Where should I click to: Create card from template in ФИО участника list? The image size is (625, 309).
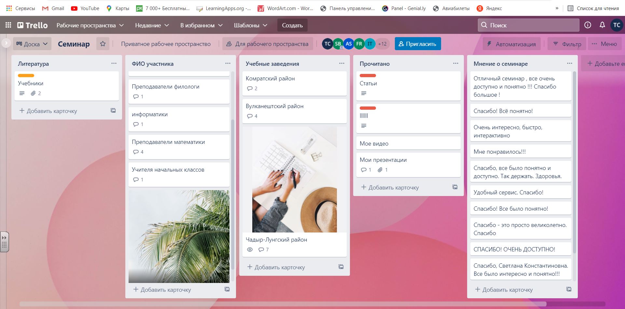227,289
